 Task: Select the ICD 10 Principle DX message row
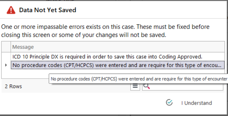pyautogui.click(x=118, y=57)
